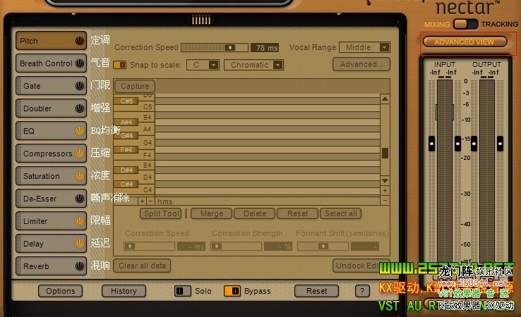Click the piano roll vertical scrollbar thumb
This screenshot has width=521, height=317.
pos(385,153)
